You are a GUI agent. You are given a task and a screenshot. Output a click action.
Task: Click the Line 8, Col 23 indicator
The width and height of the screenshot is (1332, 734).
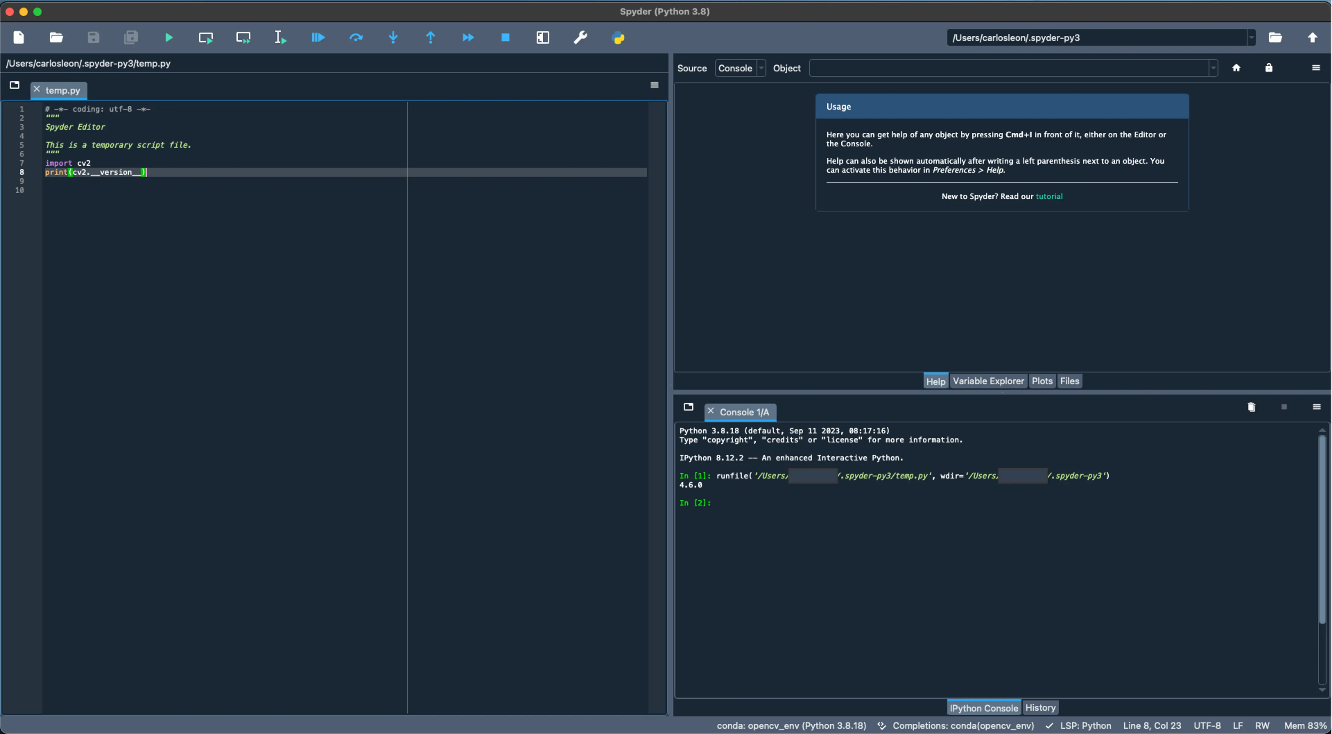1152,726
